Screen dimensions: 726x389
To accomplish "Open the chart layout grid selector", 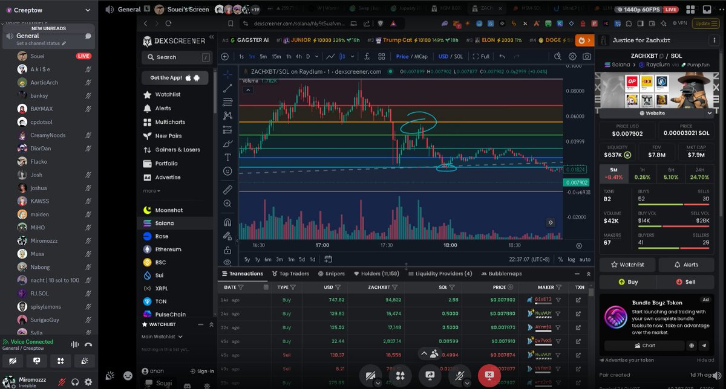I will click(x=382, y=56).
